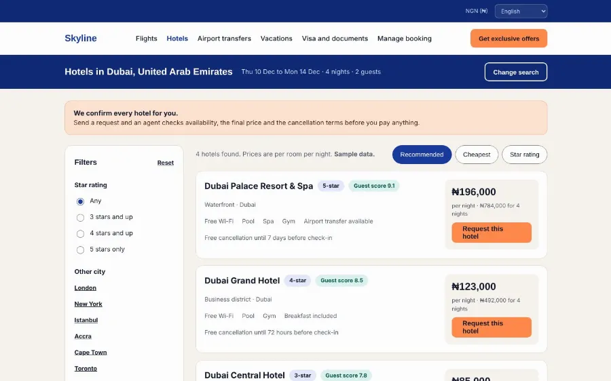Click the 'Thu 10 Dec to Mon 14 Dec' summary
Image resolution: width=611 pixels, height=381 pixels.
pos(311,72)
